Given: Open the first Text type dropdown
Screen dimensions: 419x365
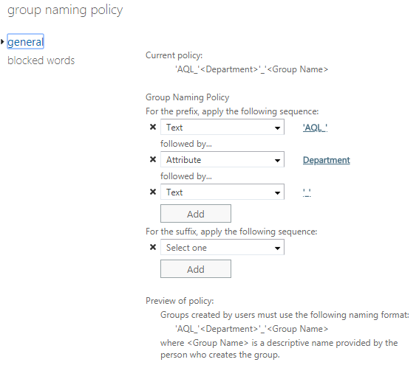Looking at the screenshot, I should [222, 127].
